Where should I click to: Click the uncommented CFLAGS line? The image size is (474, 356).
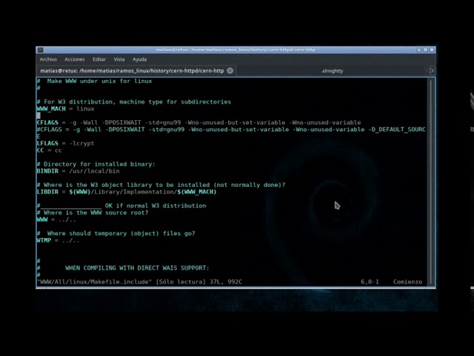[198, 122]
